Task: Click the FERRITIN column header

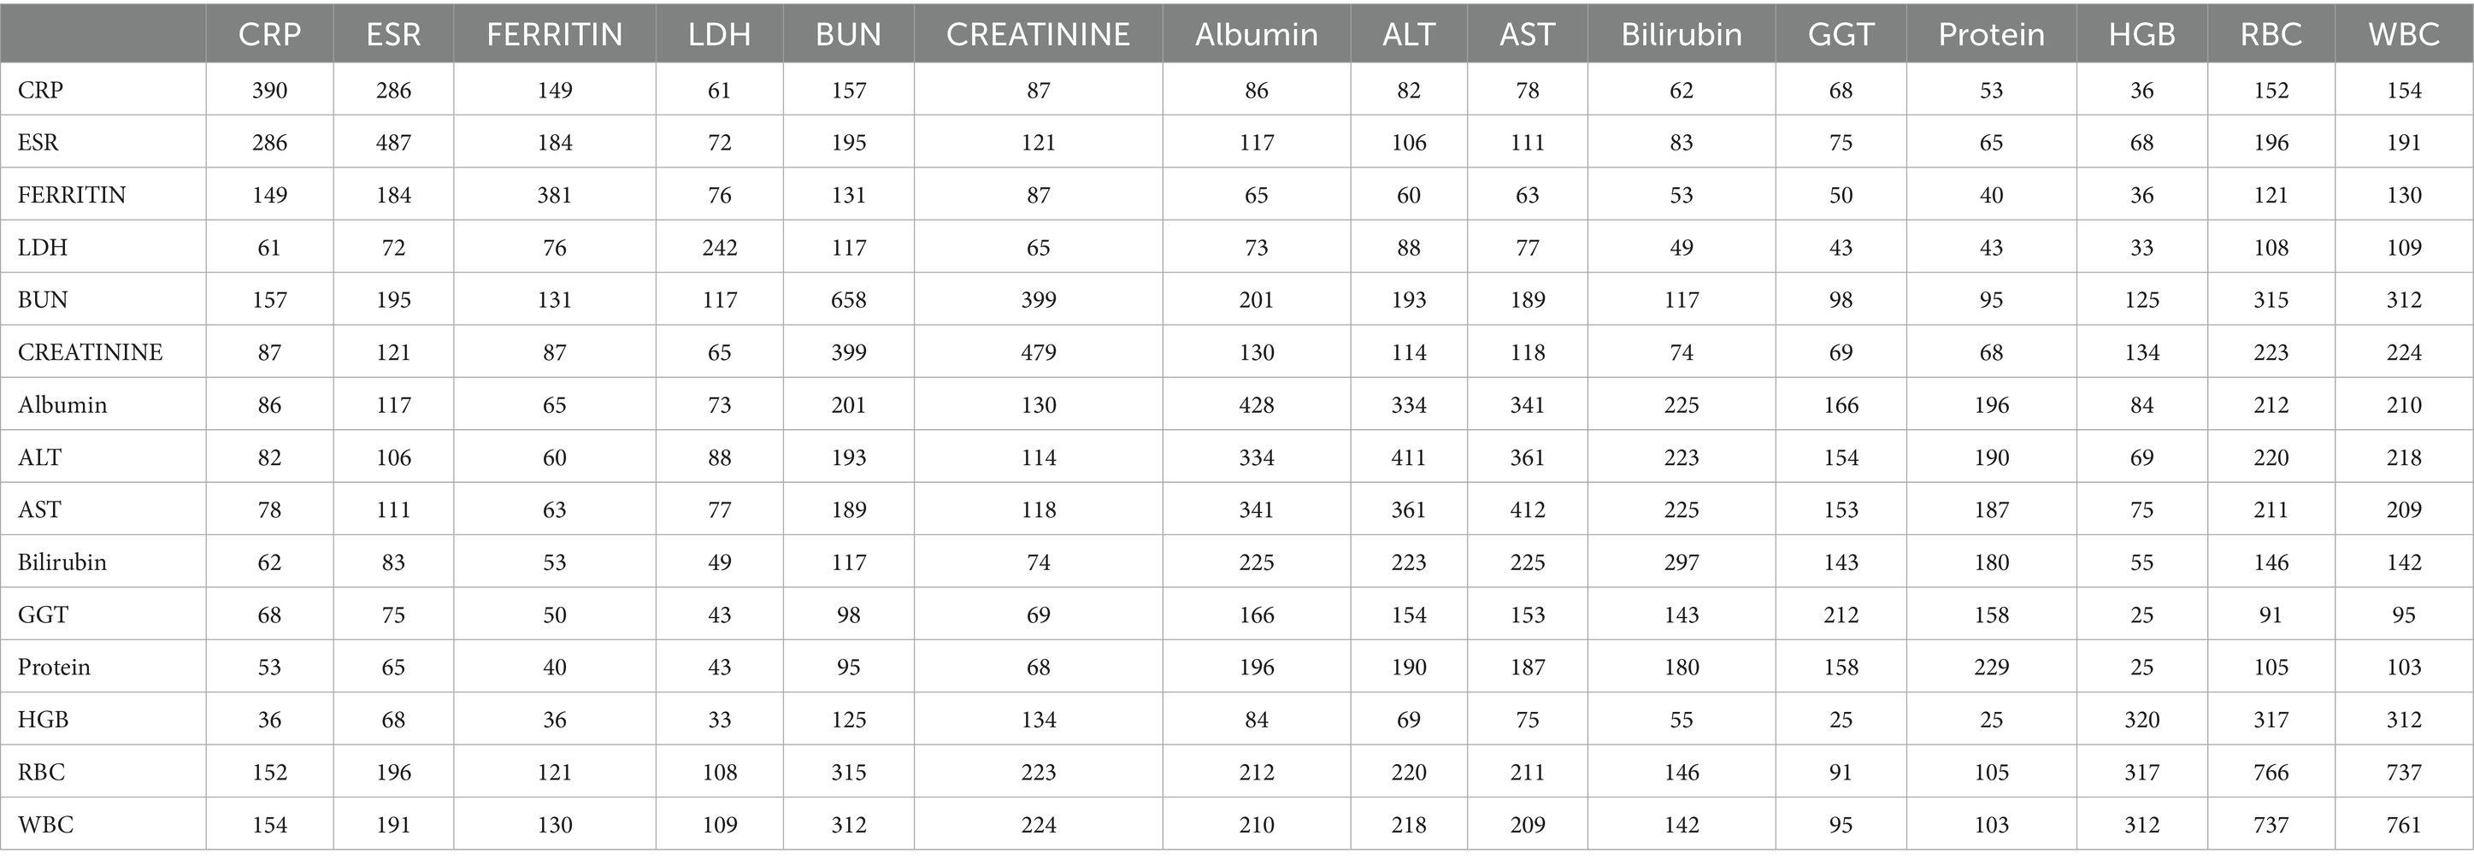Action: [x=554, y=34]
